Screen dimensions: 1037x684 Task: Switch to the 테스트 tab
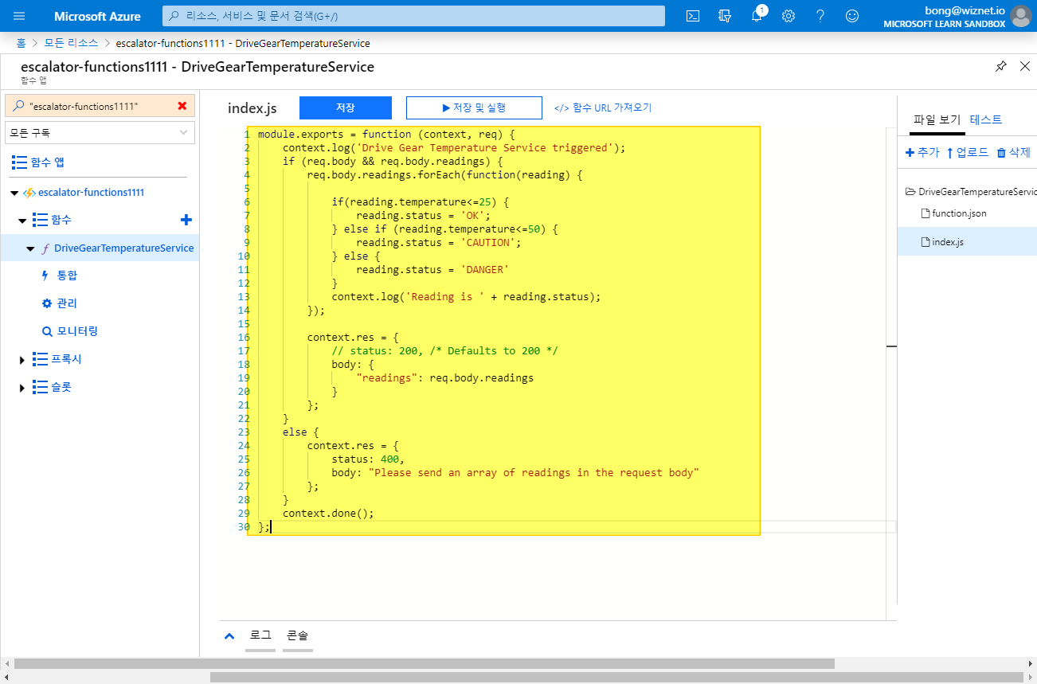pyautogui.click(x=986, y=120)
